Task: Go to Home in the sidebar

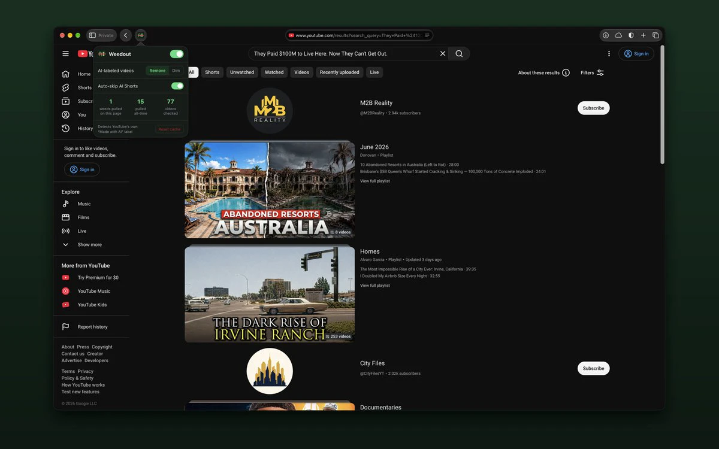Action: [76, 74]
